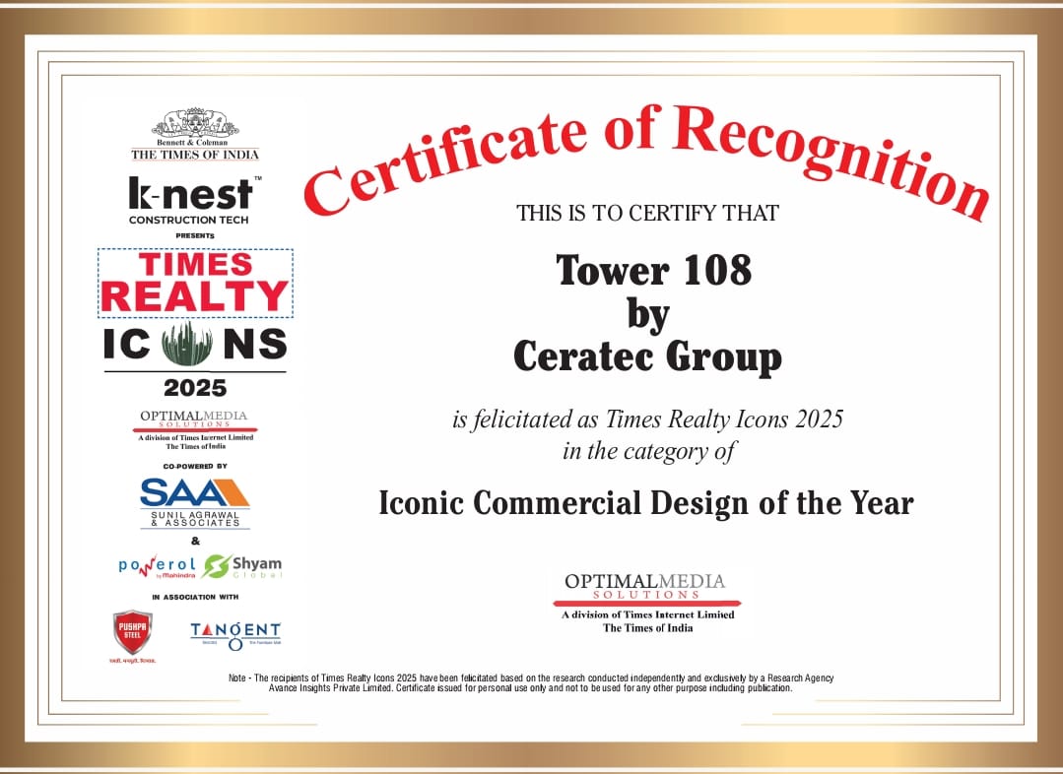Click the THIS IS TO CERTIFY THAT line
This screenshot has width=1063, height=774.
[x=647, y=213]
